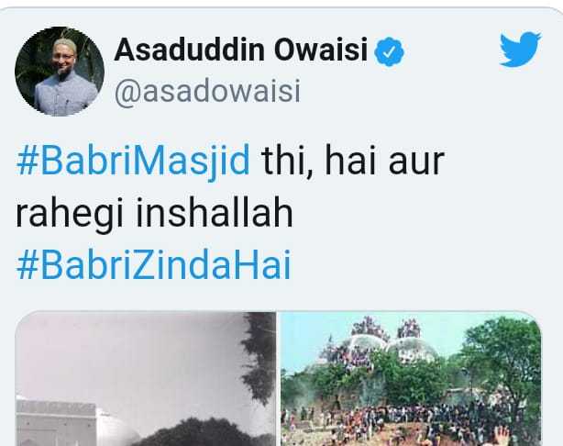
Task: Click the blue verified checkmark badge
Action: (389, 51)
